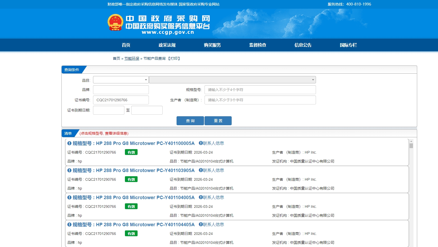
Task: Click the results list scrollbar thumb
Action: click(x=411, y=146)
